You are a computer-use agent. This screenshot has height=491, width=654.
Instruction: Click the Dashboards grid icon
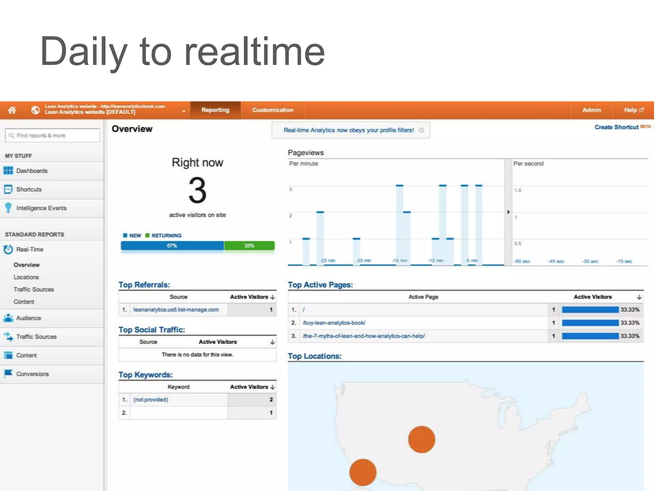[x=8, y=171]
